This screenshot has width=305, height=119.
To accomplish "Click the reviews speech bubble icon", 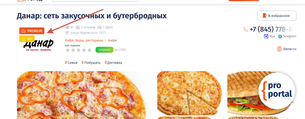I will click(x=78, y=27).
